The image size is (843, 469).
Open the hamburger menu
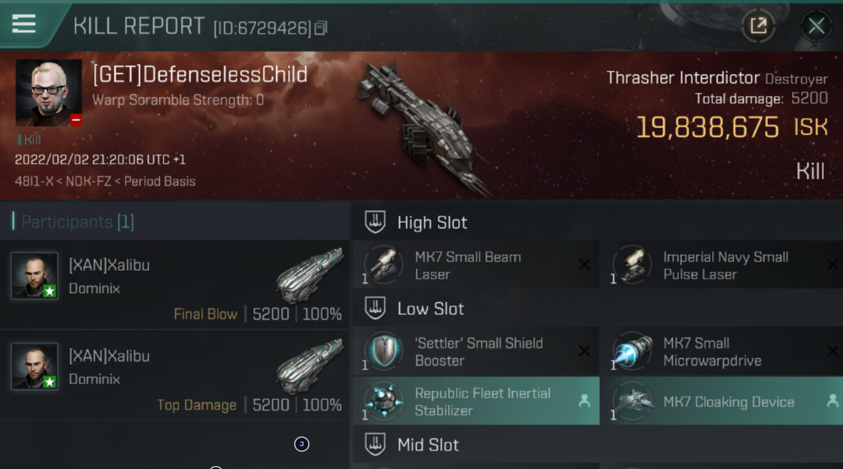pyautogui.click(x=24, y=24)
